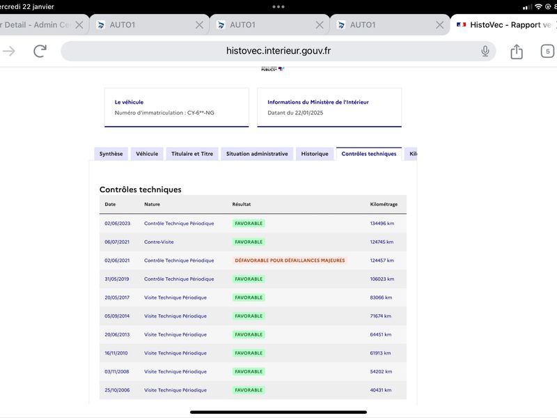Image resolution: width=557 pixels, height=418 pixels.
Task: Click the Contrôles techniques section heading
Action: coord(141,189)
